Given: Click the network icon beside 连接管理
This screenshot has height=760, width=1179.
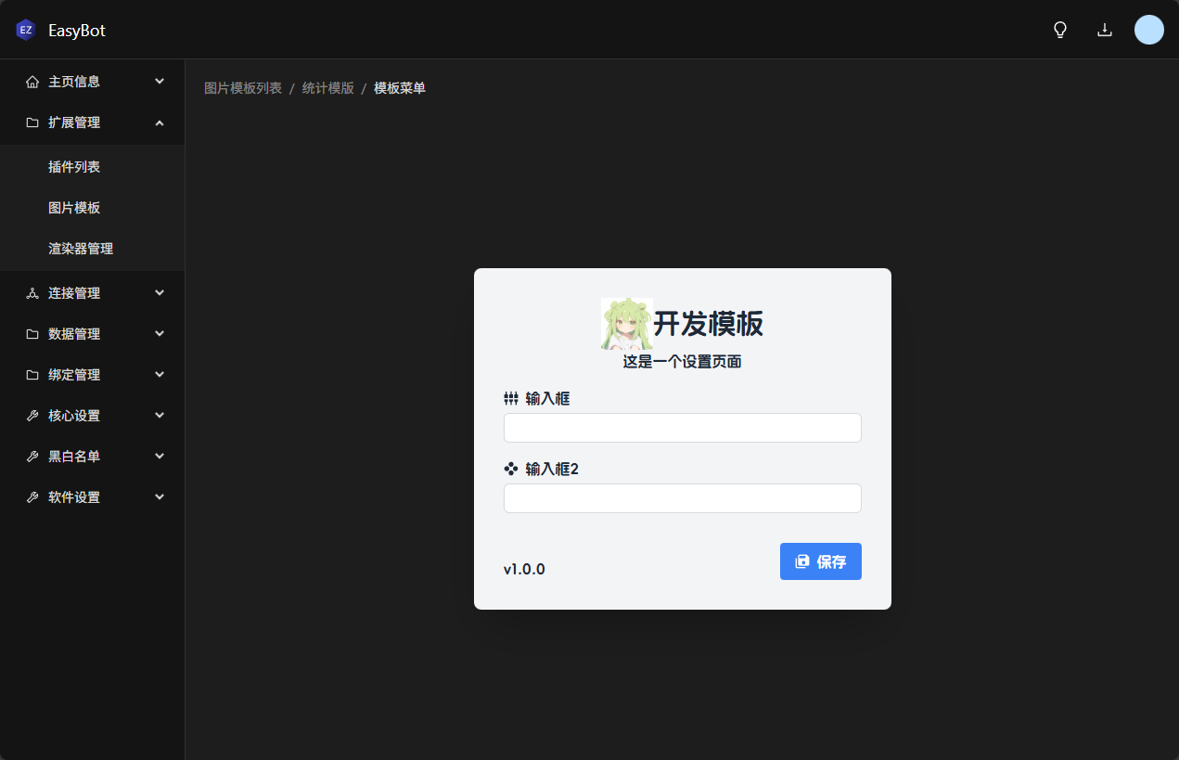Looking at the screenshot, I should pyautogui.click(x=32, y=293).
